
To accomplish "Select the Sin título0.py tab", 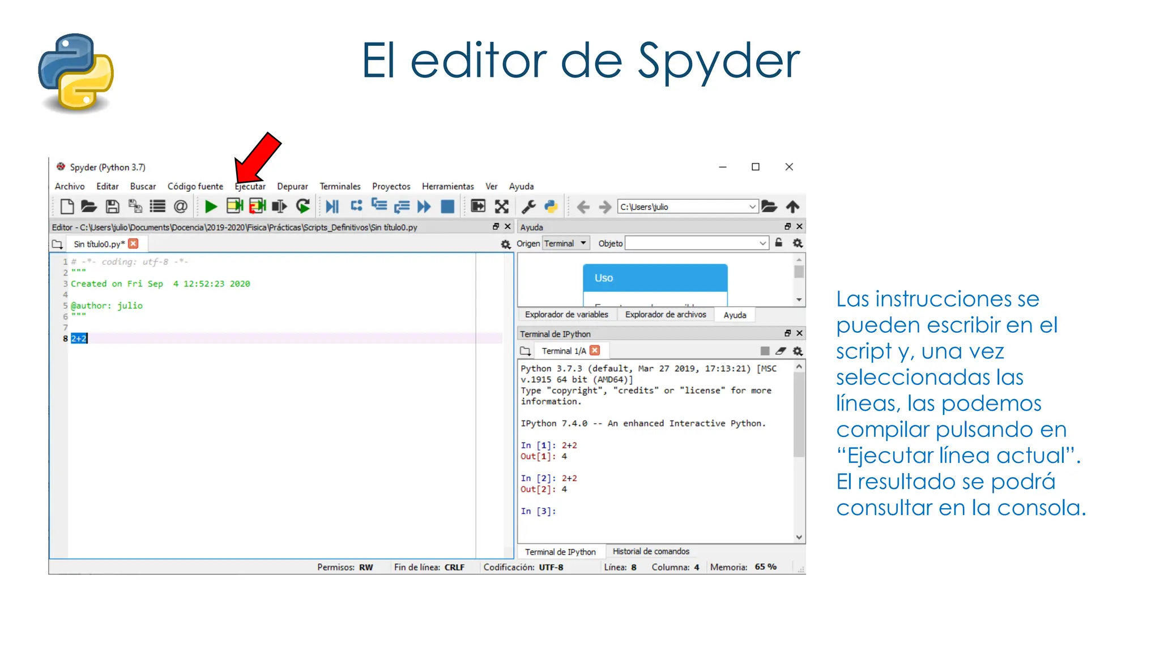I will [x=99, y=244].
